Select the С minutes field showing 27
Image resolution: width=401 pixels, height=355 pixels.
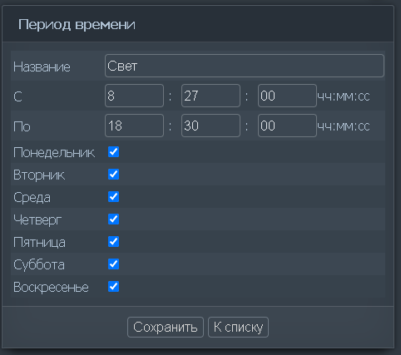tap(210, 96)
